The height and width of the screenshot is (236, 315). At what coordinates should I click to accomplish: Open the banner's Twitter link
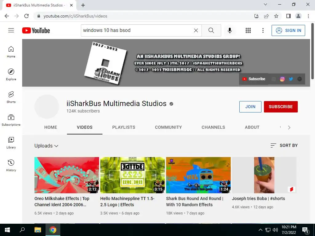pos(291,79)
